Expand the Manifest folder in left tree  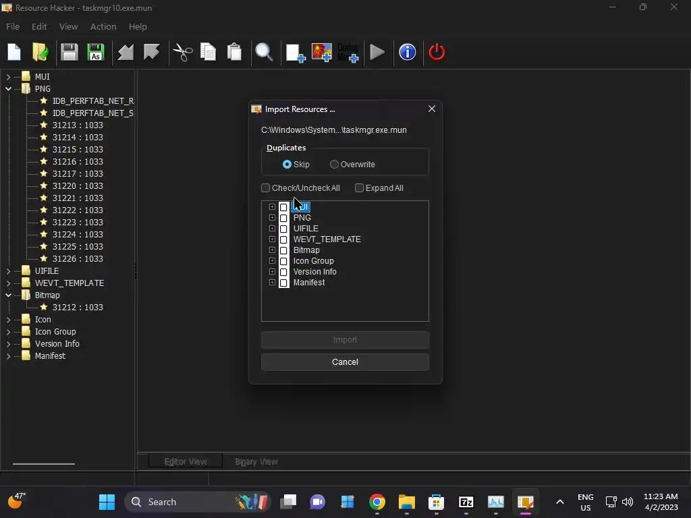(x=8, y=356)
